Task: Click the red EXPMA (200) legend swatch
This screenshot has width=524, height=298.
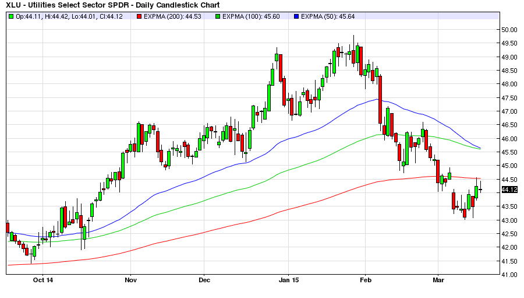Action: (x=139, y=16)
